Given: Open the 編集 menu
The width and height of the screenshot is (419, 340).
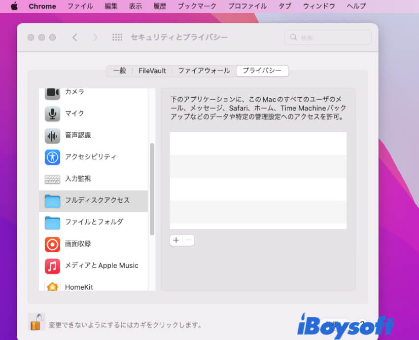Looking at the screenshot, I should (111, 6).
